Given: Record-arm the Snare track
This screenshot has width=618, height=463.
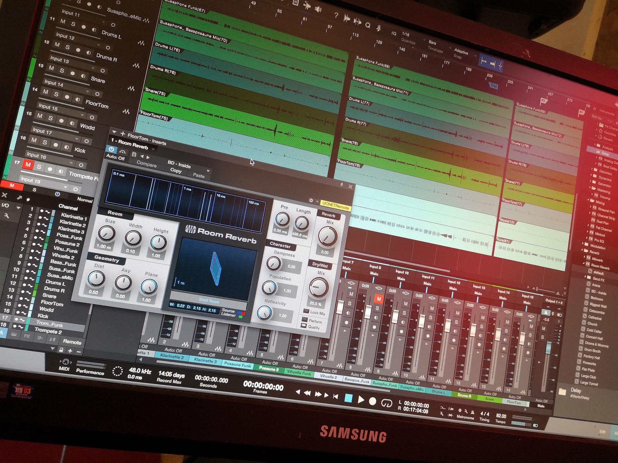Looking at the screenshot, I should (73, 73).
